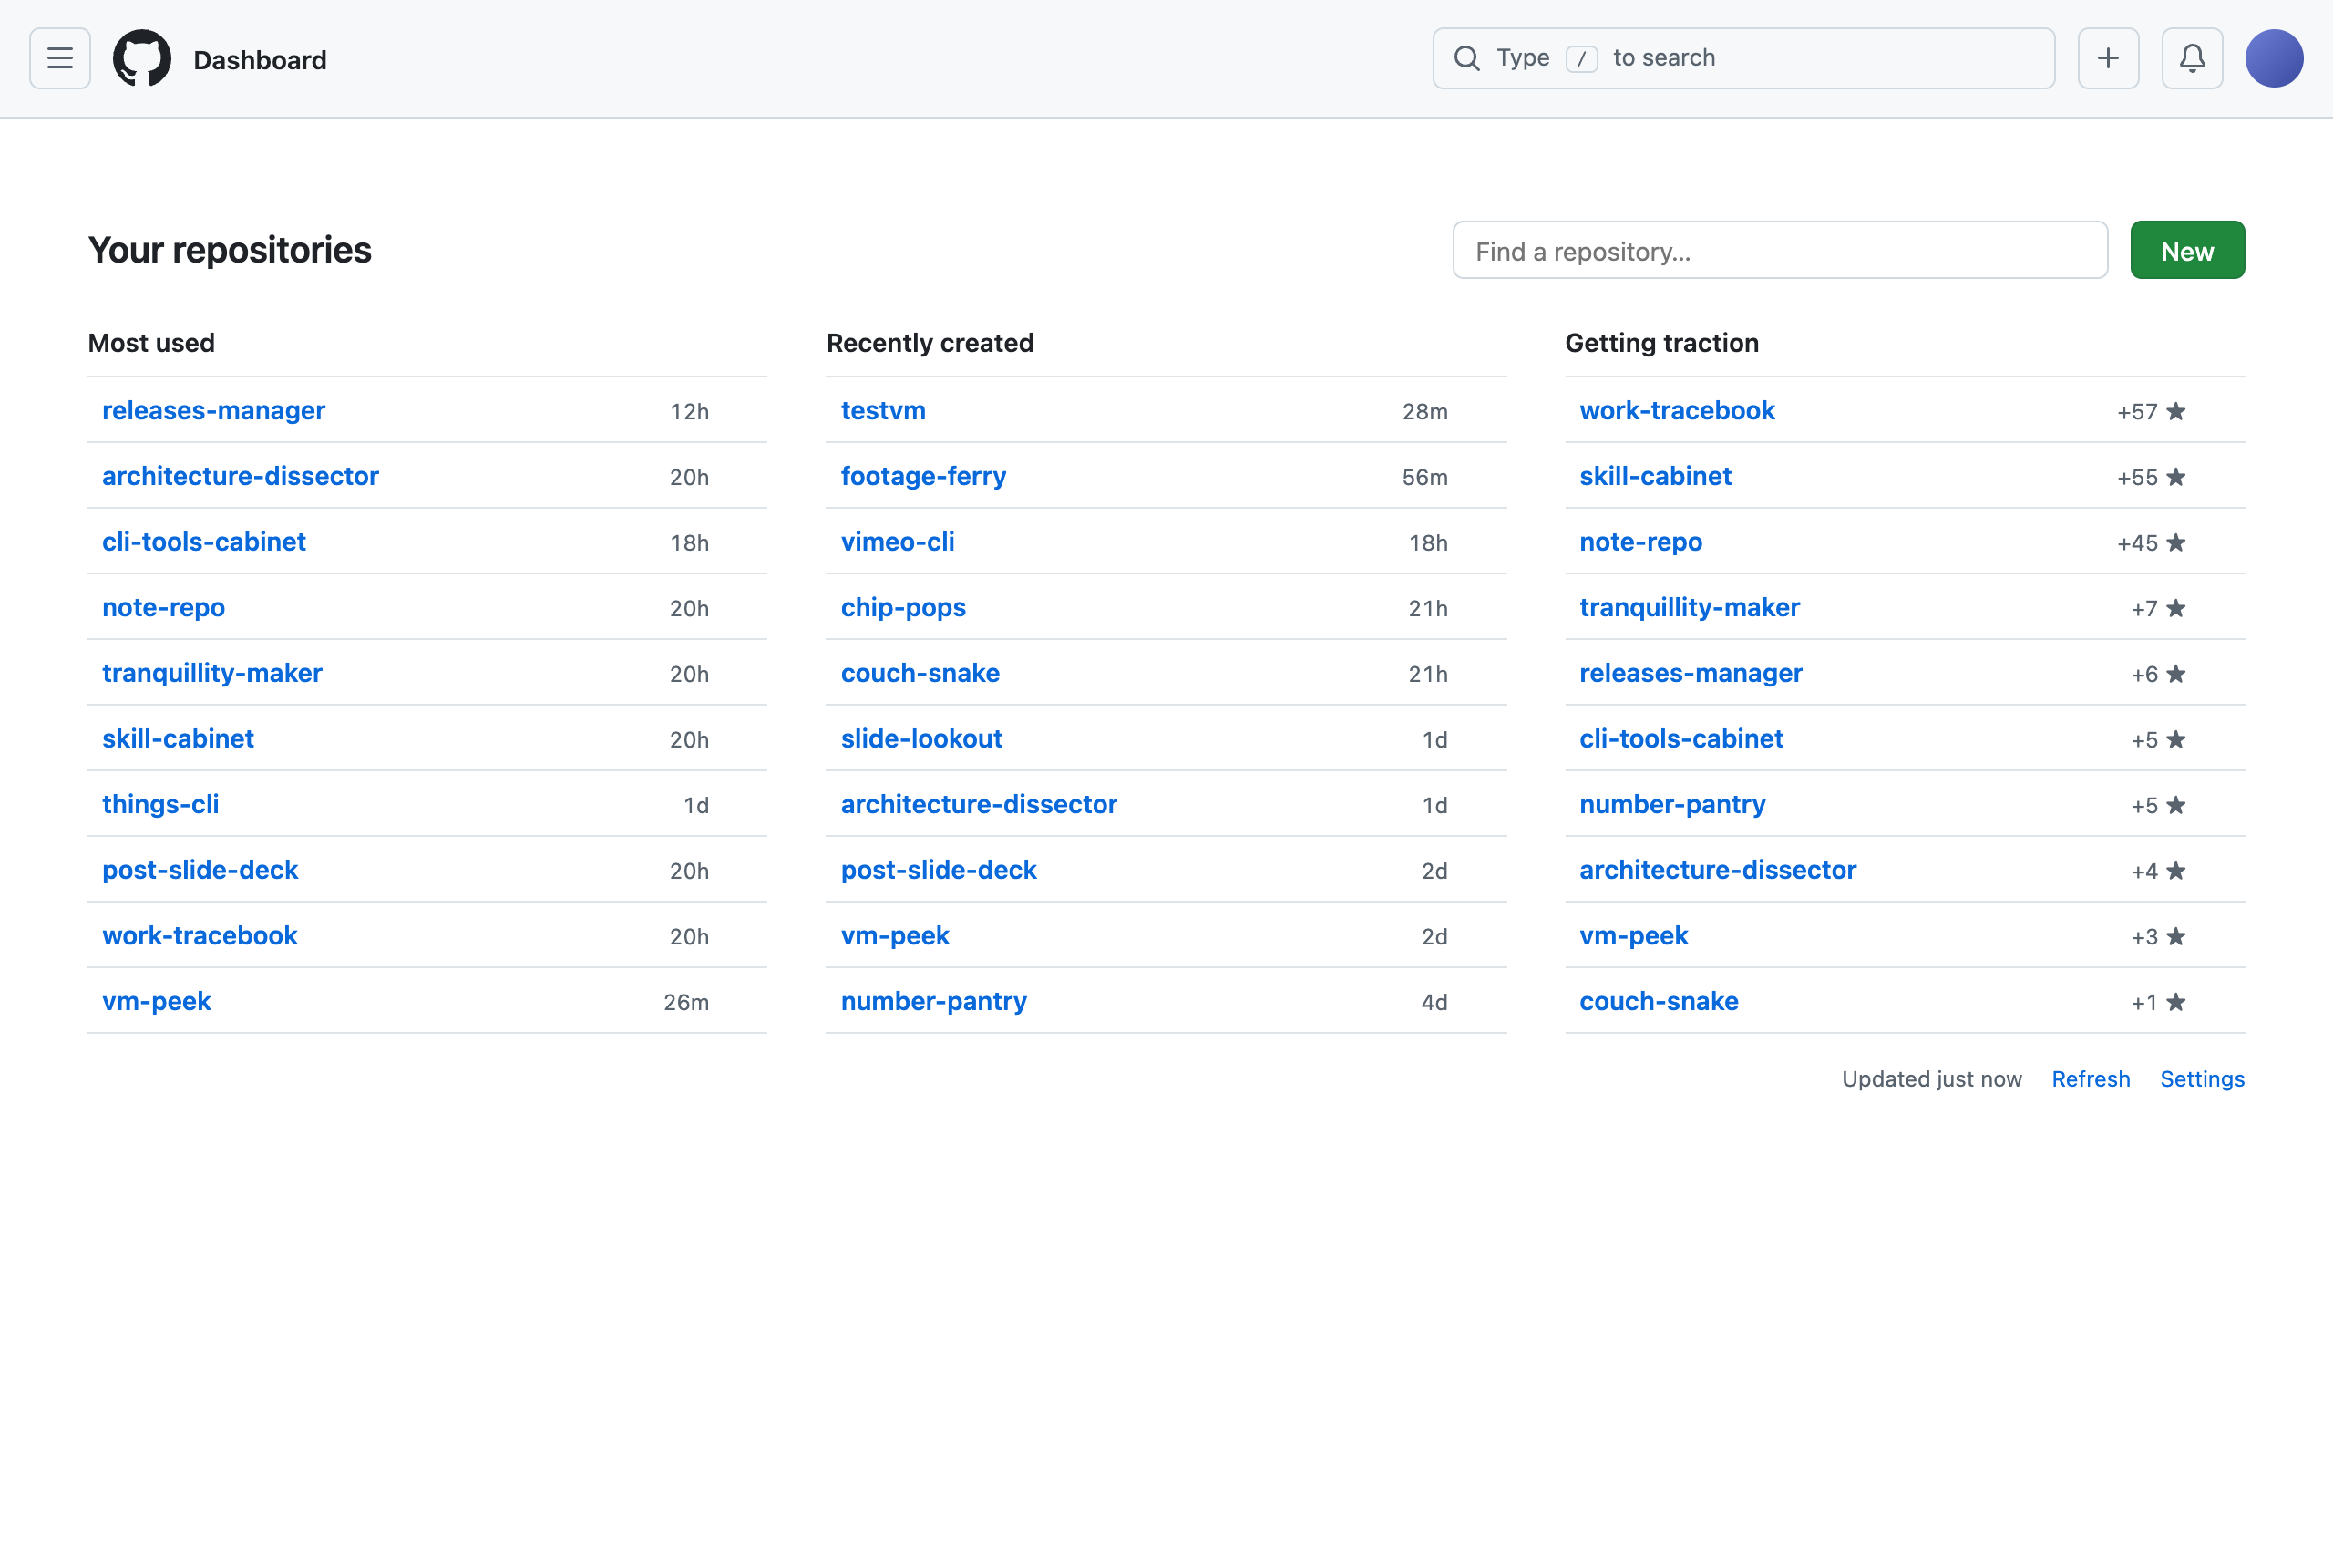Open the vimeo-cli repository
This screenshot has height=1568, width=2333.
[898, 541]
